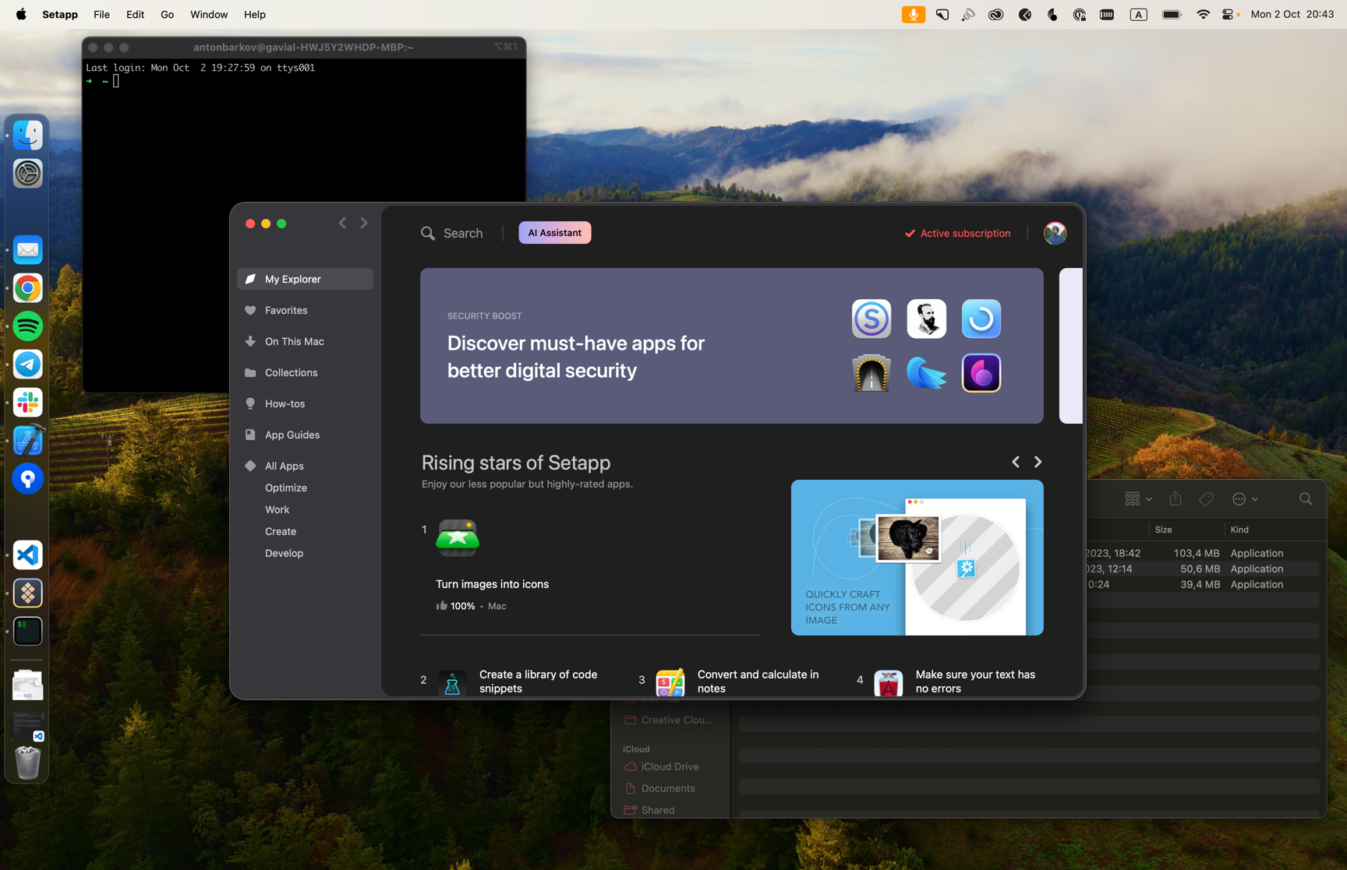
Task: Open Telegram from the Dock
Action: (27, 365)
